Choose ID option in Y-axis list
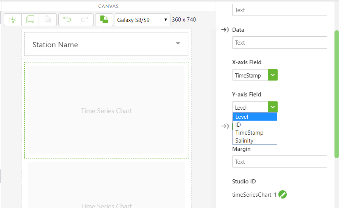Viewport: 339px width, 208px height. (x=238, y=125)
